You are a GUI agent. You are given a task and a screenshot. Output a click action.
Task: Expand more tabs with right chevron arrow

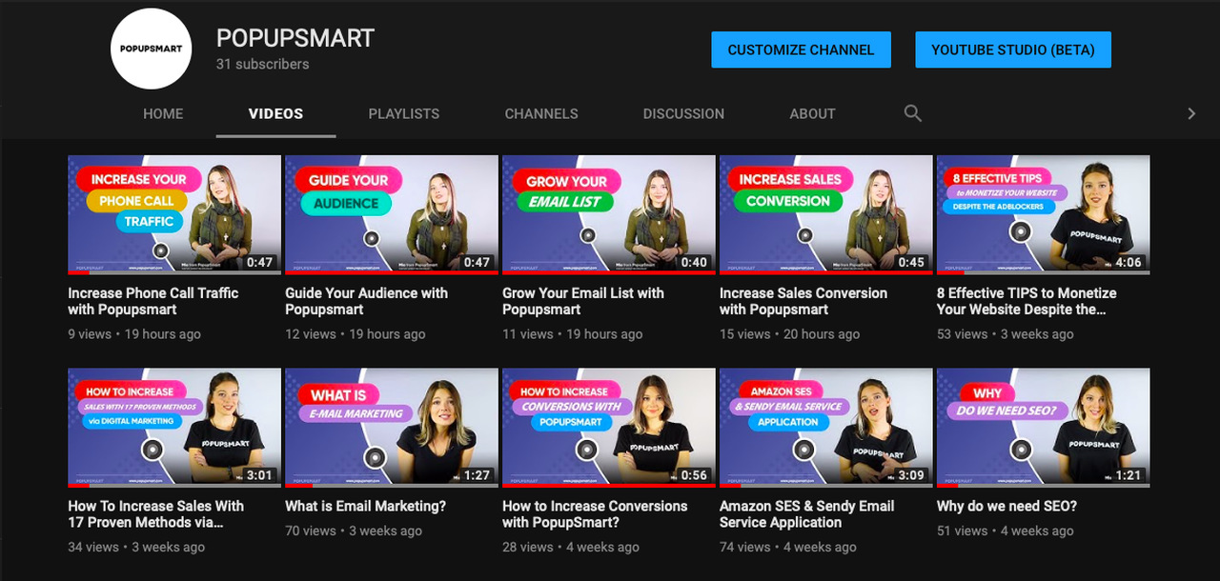pyautogui.click(x=1190, y=113)
